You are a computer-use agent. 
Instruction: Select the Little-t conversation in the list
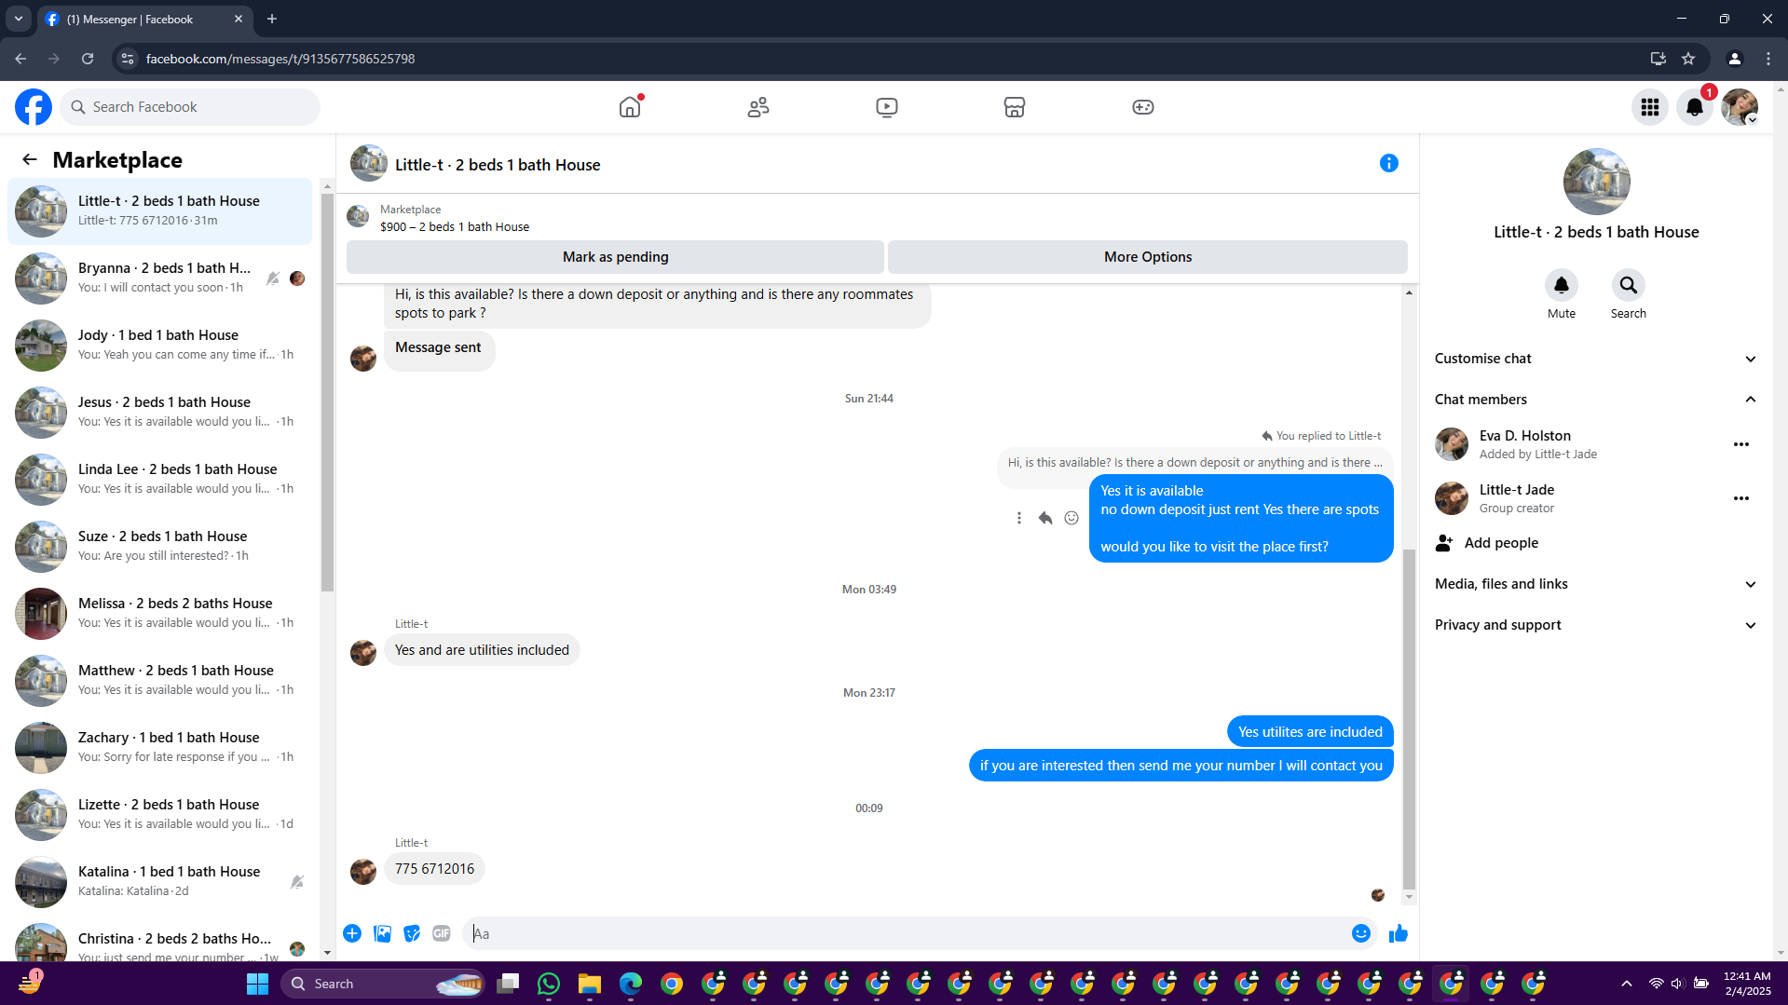tap(159, 211)
